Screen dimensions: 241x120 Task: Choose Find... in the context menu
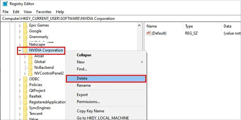click(106, 69)
